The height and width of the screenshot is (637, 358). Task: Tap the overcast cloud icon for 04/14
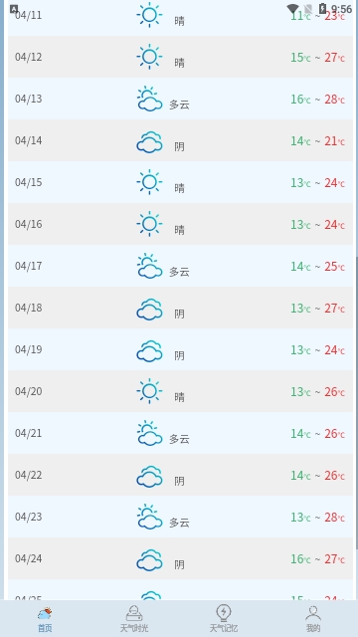pos(149,141)
